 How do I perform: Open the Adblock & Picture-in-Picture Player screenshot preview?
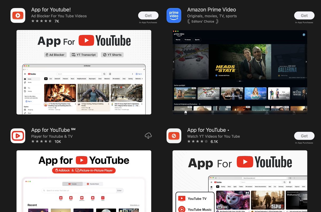pyautogui.click(x=84, y=181)
